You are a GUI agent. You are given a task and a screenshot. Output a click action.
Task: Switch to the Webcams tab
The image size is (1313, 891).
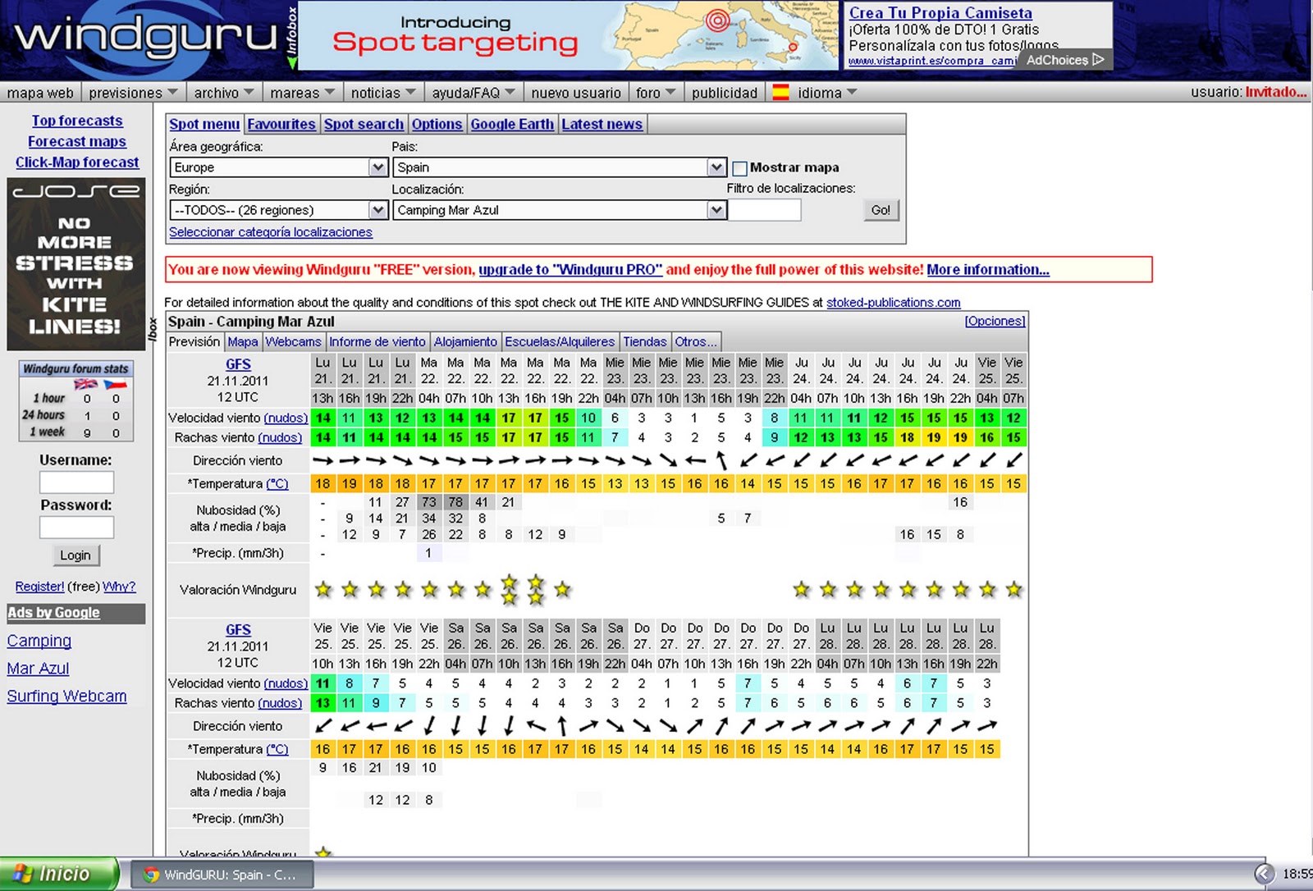click(x=293, y=341)
